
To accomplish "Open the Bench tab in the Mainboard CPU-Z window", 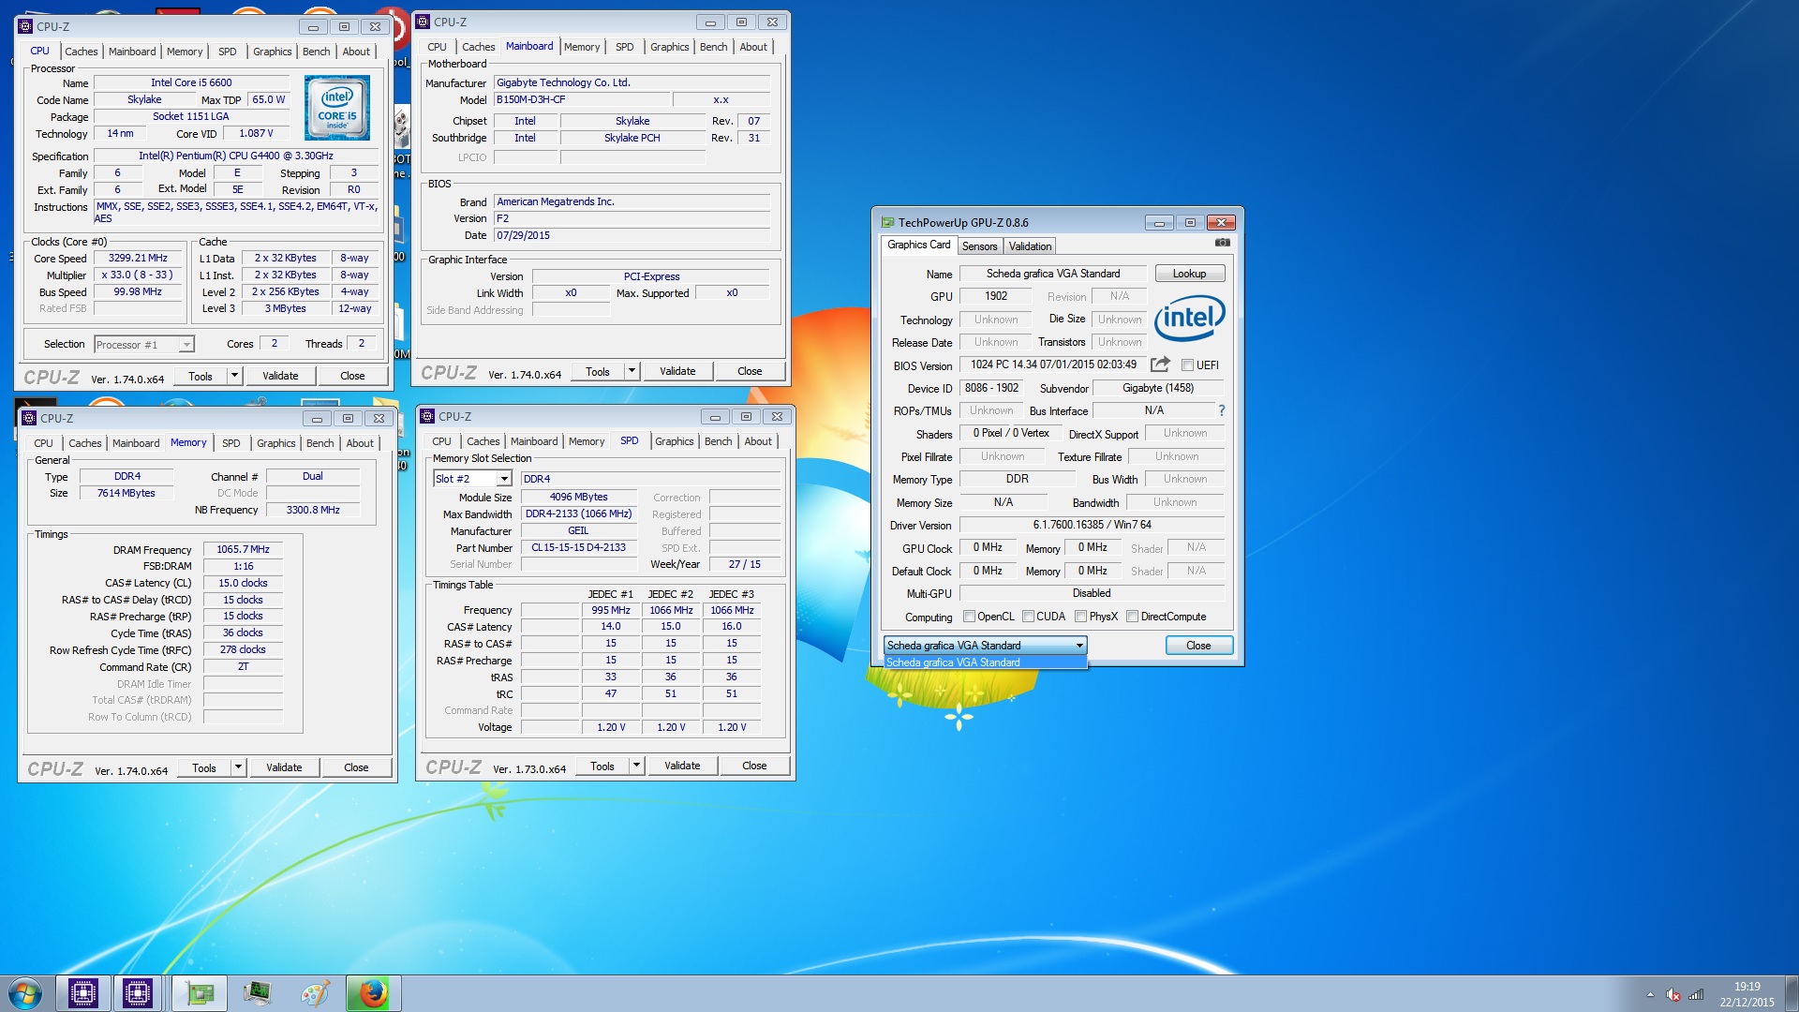I will tap(713, 47).
